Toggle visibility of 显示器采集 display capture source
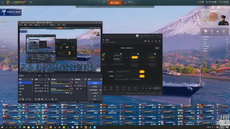This screenshot has height=129, width=230. click(x=45, y=91)
